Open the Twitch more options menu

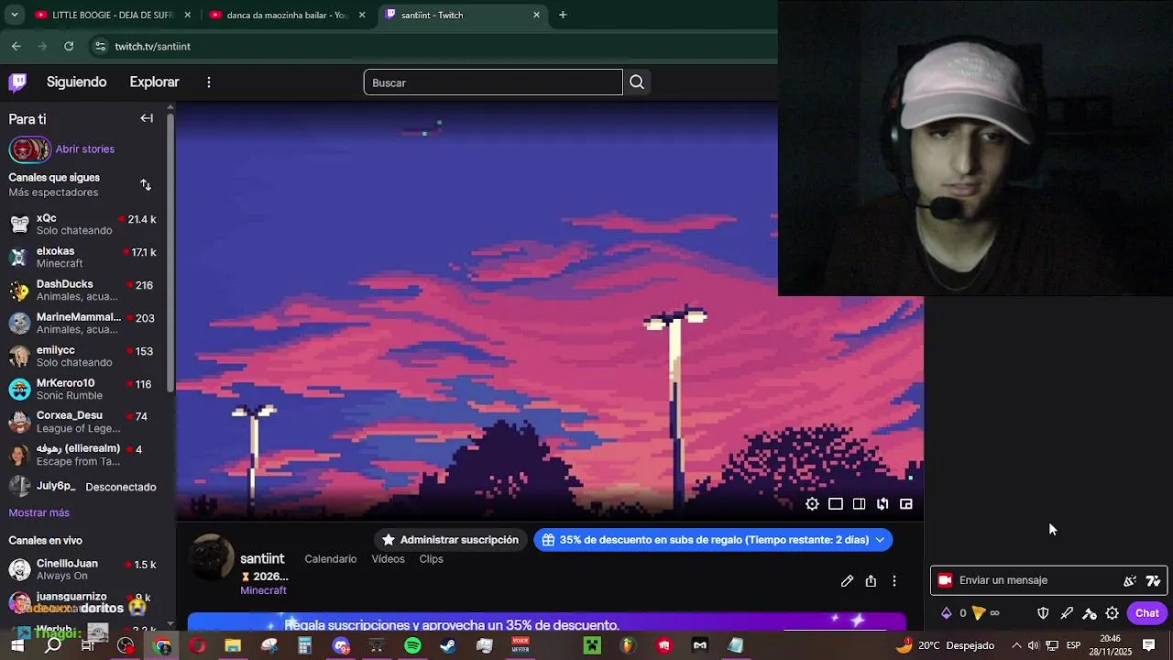click(209, 82)
